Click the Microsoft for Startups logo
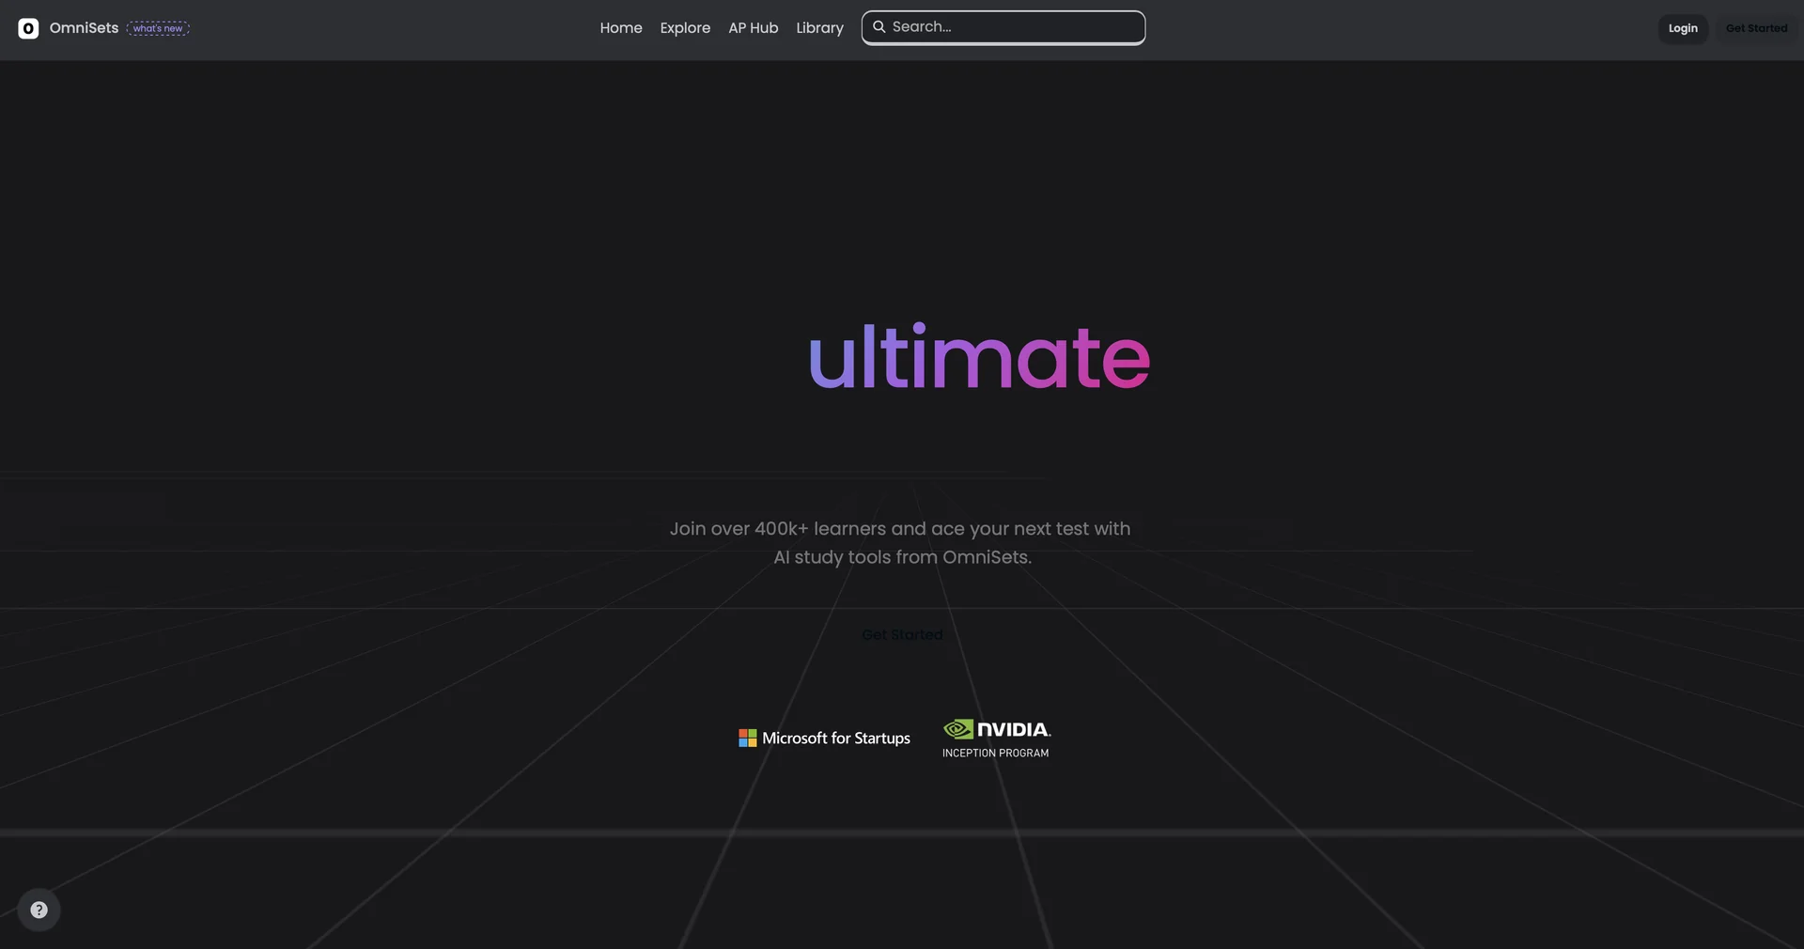Image resolution: width=1804 pixels, height=949 pixels. (824, 739)
